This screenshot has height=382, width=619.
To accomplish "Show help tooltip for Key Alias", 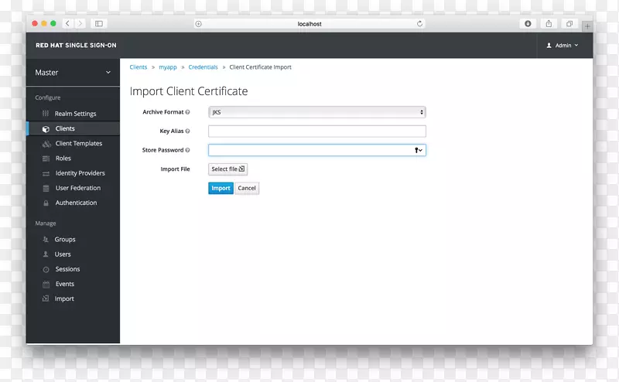I will pyautogui.click(x=187, y=131).
